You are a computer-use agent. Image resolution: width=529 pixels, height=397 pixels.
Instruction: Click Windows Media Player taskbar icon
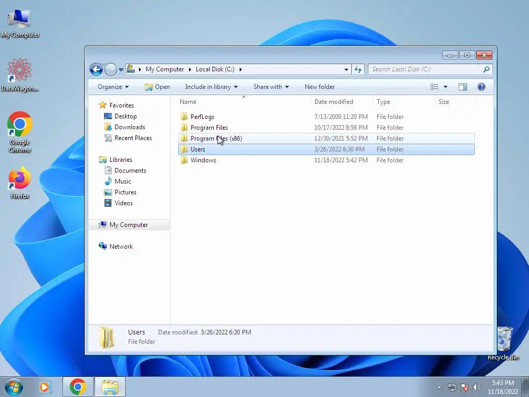[x=44, y=387]
